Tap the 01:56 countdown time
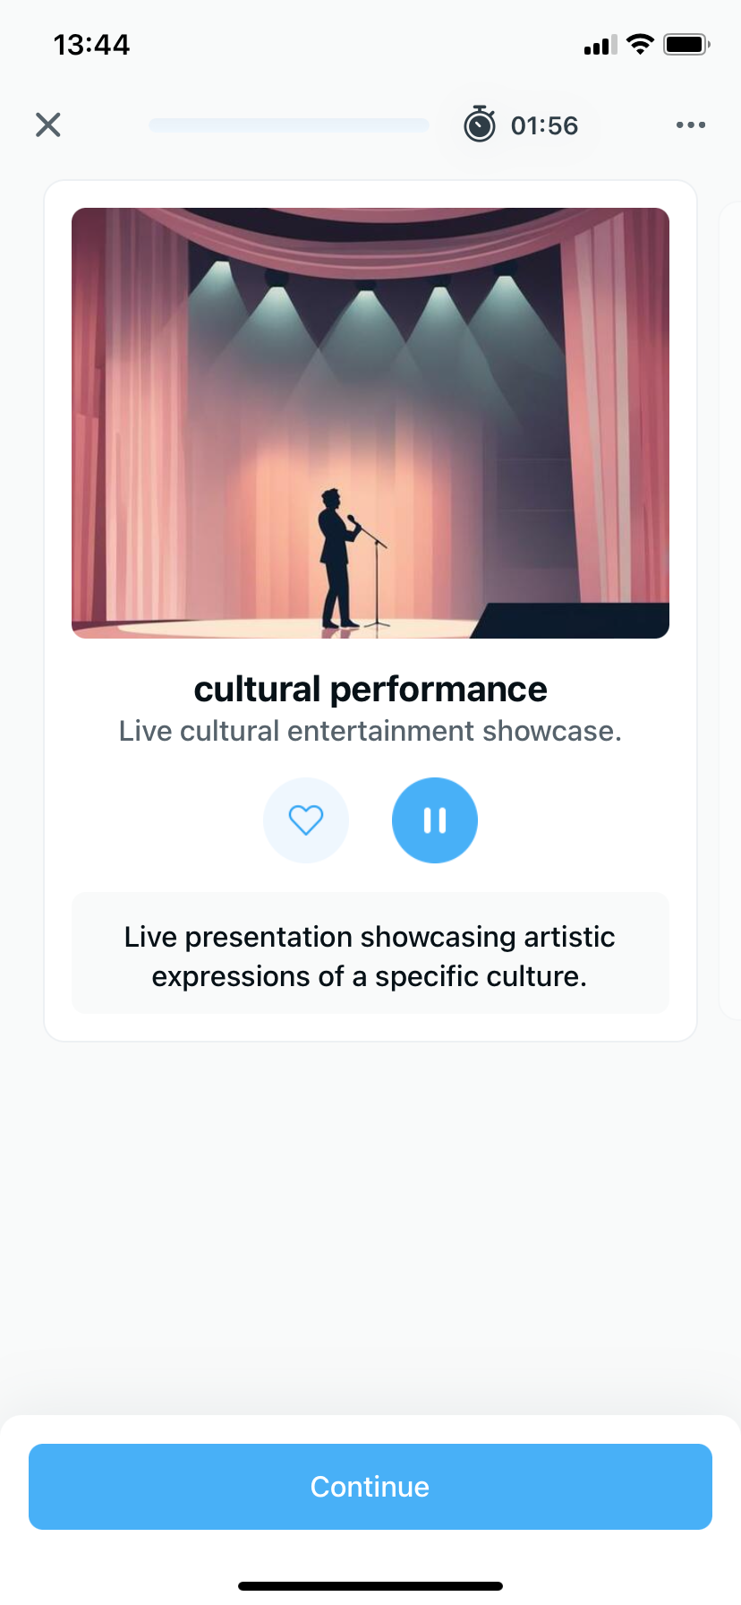 pos(544,125)
